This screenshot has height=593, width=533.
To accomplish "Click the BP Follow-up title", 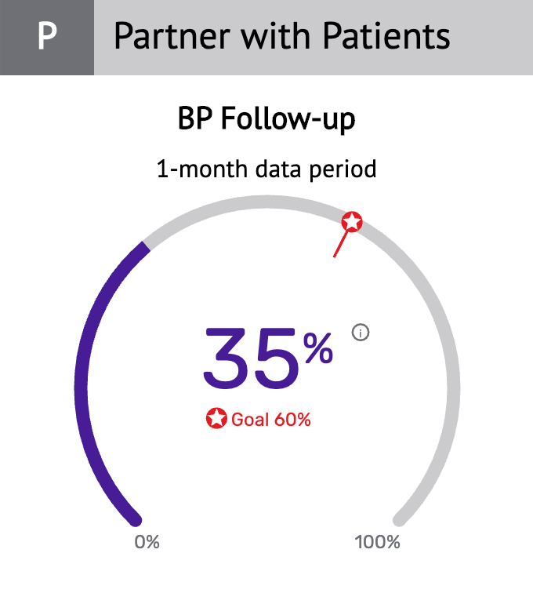I will (266, 118).
